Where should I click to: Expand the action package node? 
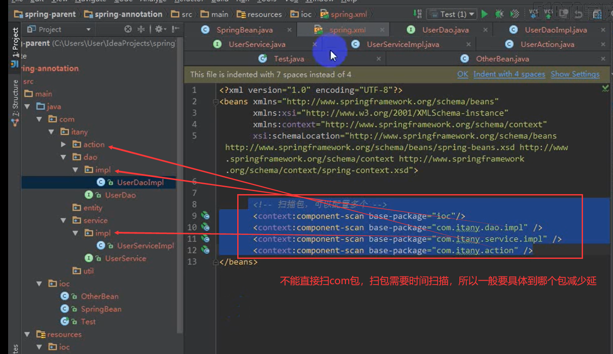point(63,144)
